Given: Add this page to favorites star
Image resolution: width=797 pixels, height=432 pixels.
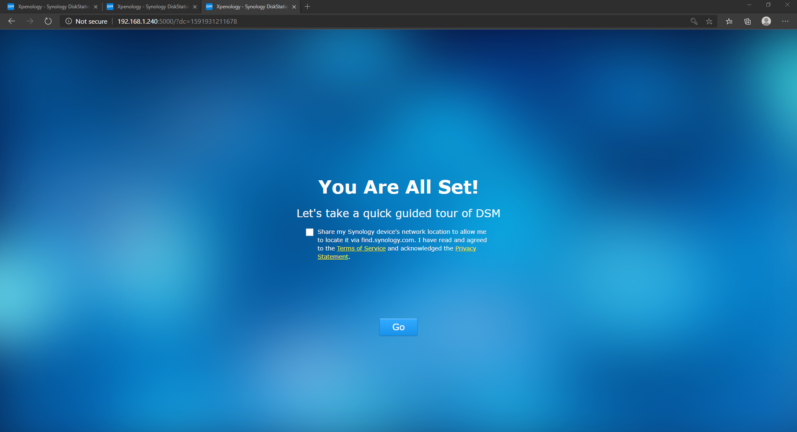Looking at the screenshot, I should [x=709, y=21].
